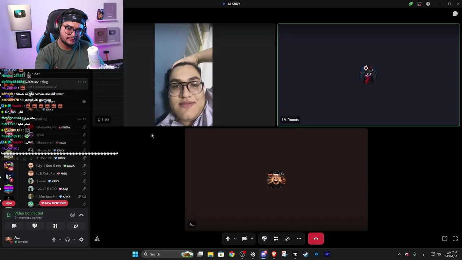Image resolution: width=462 pixels, height=260 pixels.
Task: Deafen with headphones icon in user panel
Action: coord(67,239)
